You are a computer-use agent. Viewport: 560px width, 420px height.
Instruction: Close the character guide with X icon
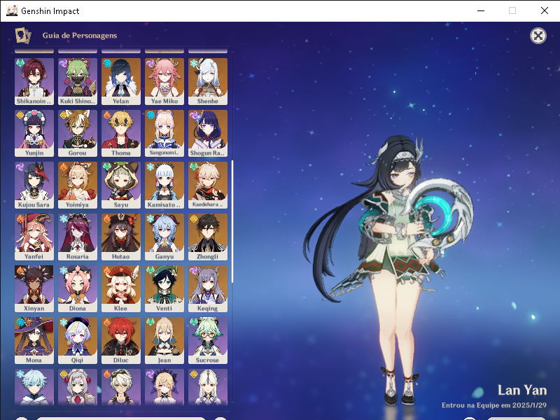click(538, 36)
